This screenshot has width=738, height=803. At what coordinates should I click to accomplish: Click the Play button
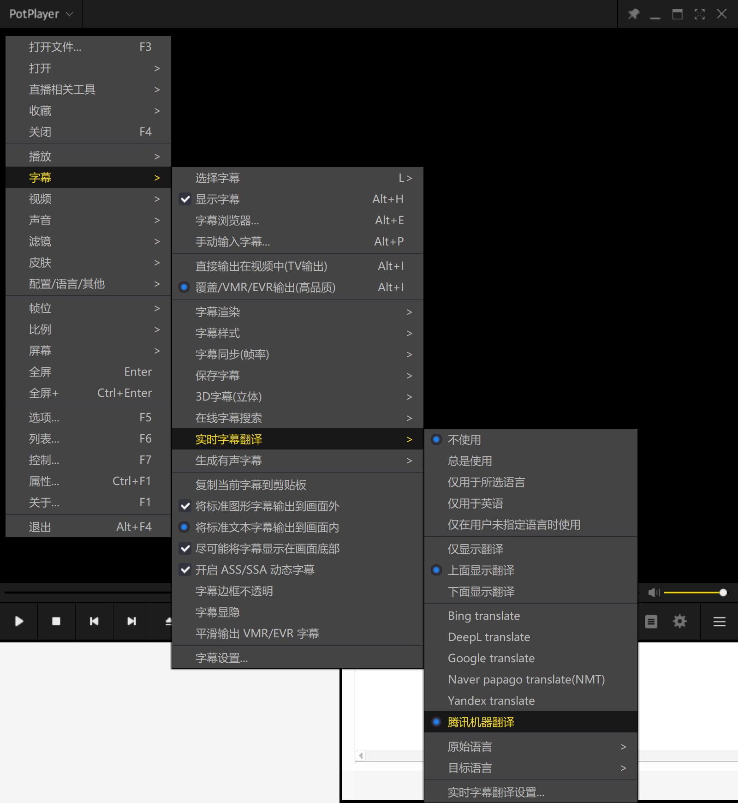pos(19,621)
